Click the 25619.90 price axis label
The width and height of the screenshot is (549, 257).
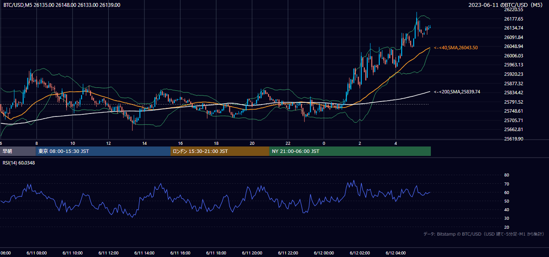coord(513,139)
